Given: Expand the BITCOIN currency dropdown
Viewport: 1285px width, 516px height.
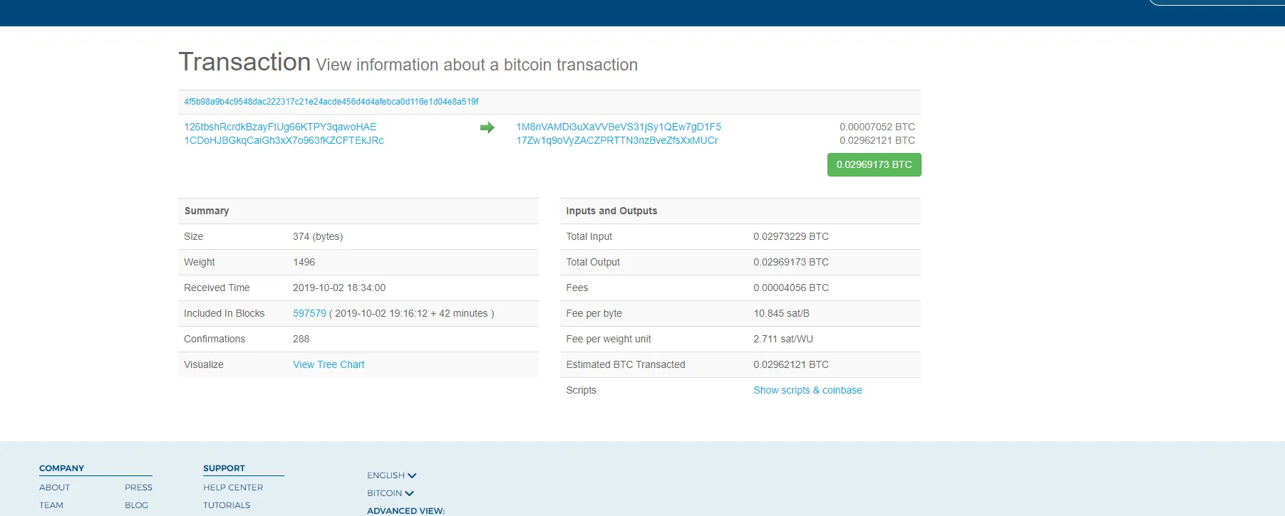Looking at the screenshot, I should 390,493.
